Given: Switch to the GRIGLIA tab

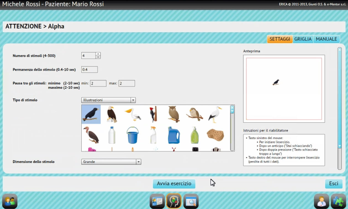Looking at the screenshot, I should click(x=303, y=39).
